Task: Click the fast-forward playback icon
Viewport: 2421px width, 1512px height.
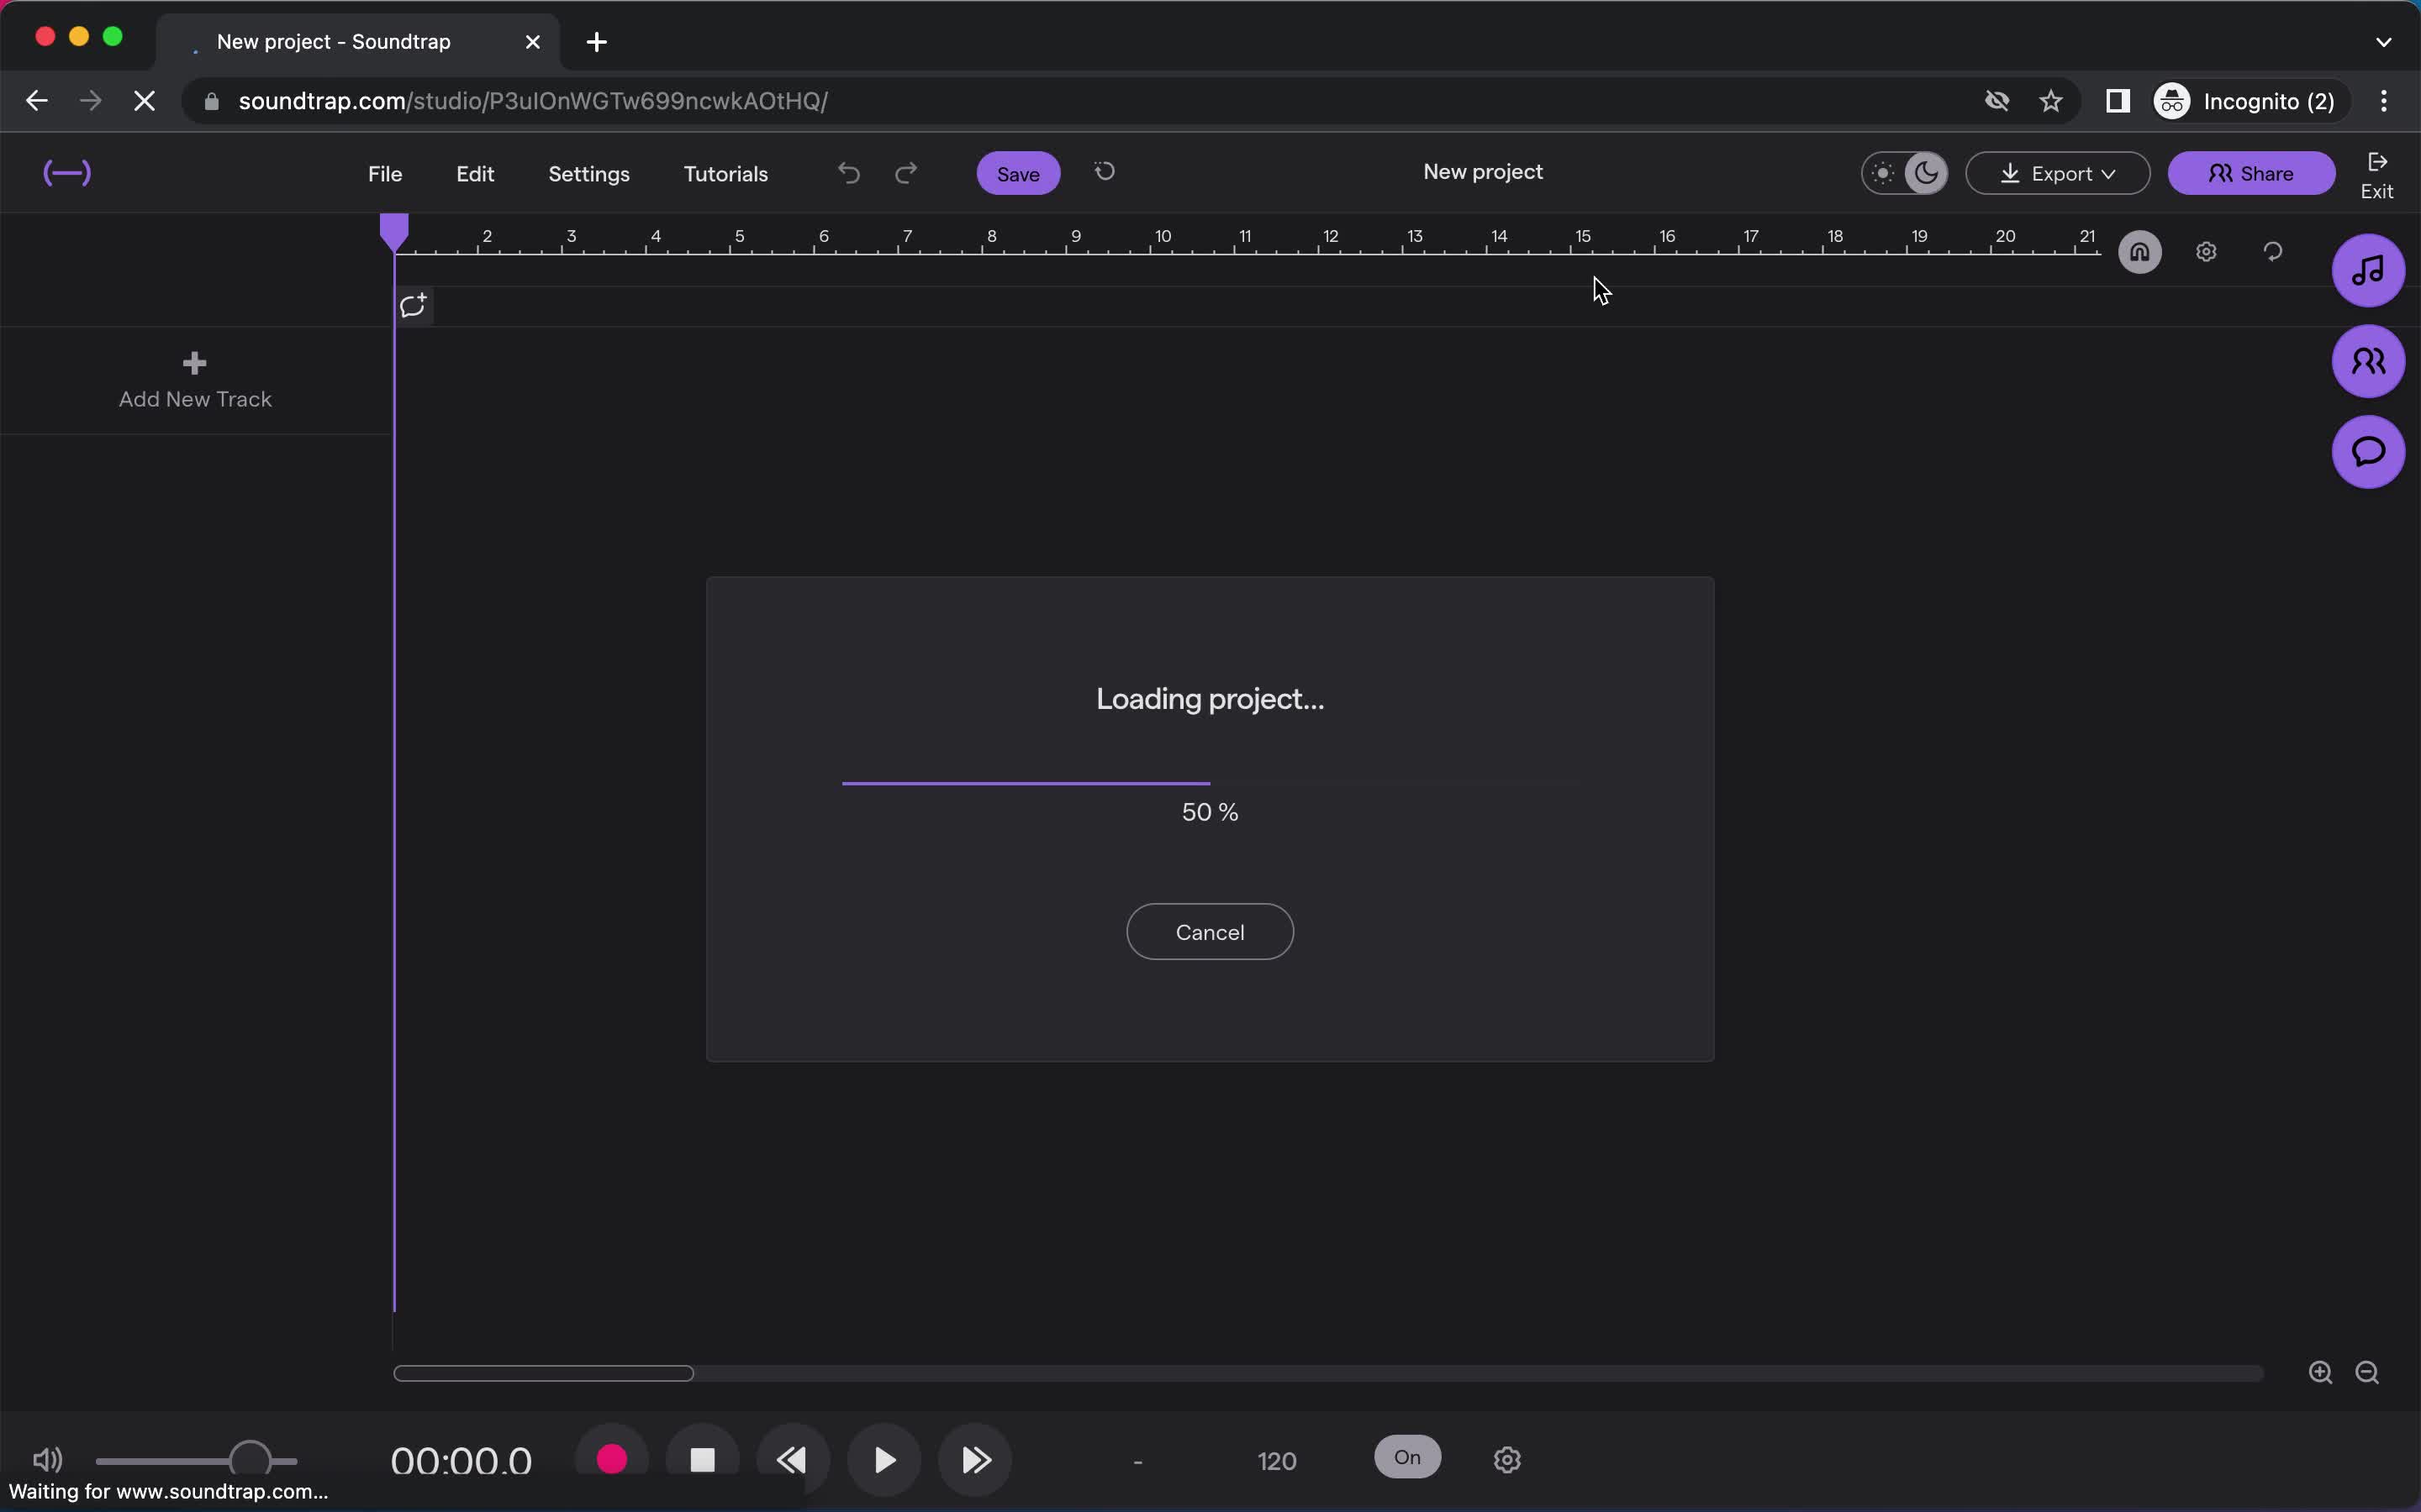Action: pyautogui.click(x=974, y=1460)
